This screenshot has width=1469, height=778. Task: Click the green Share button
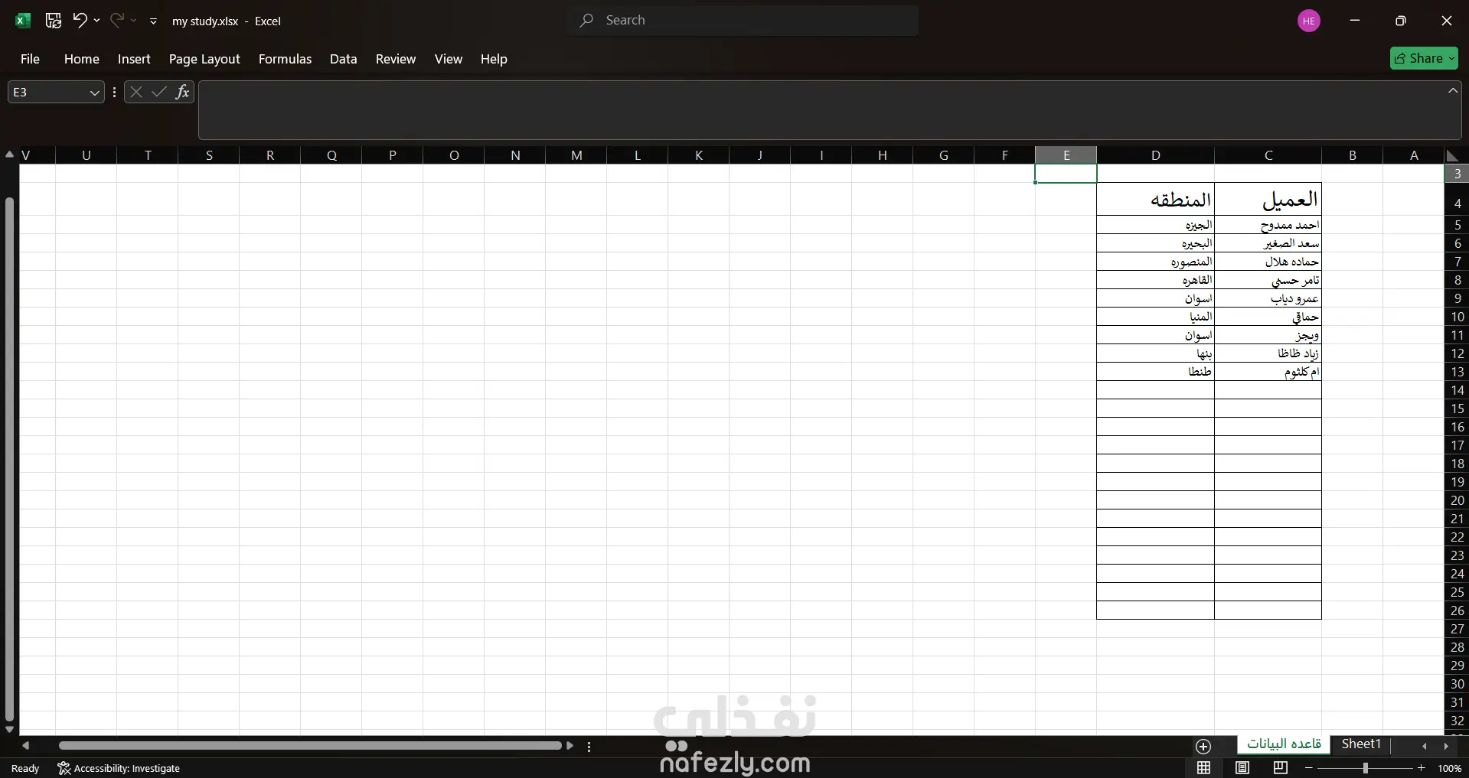point(1424,58)
